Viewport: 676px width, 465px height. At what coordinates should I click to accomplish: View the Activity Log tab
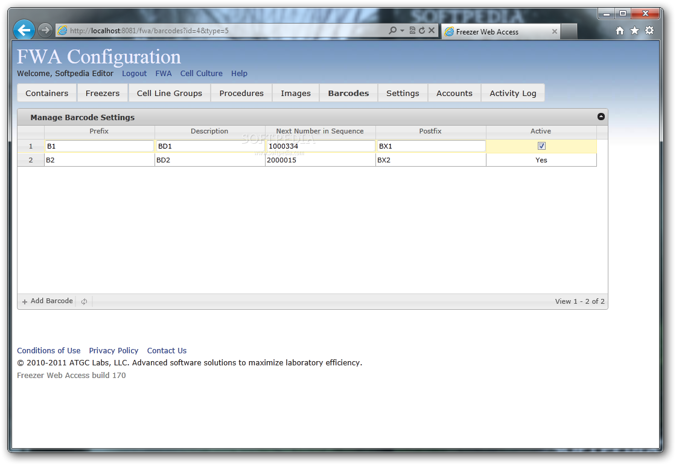tap(513, 93)
